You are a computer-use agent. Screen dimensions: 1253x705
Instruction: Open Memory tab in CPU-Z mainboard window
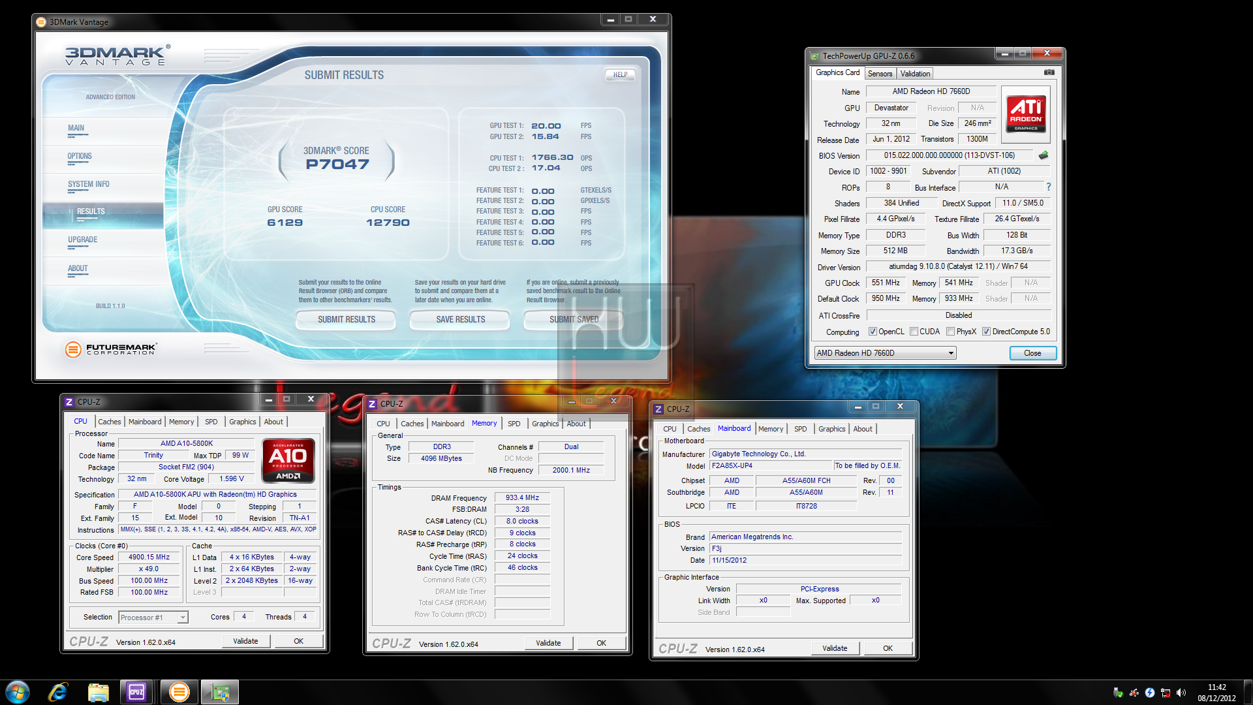(771, 429)
